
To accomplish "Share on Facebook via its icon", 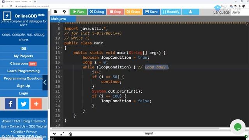I will (x=11, y=104).
